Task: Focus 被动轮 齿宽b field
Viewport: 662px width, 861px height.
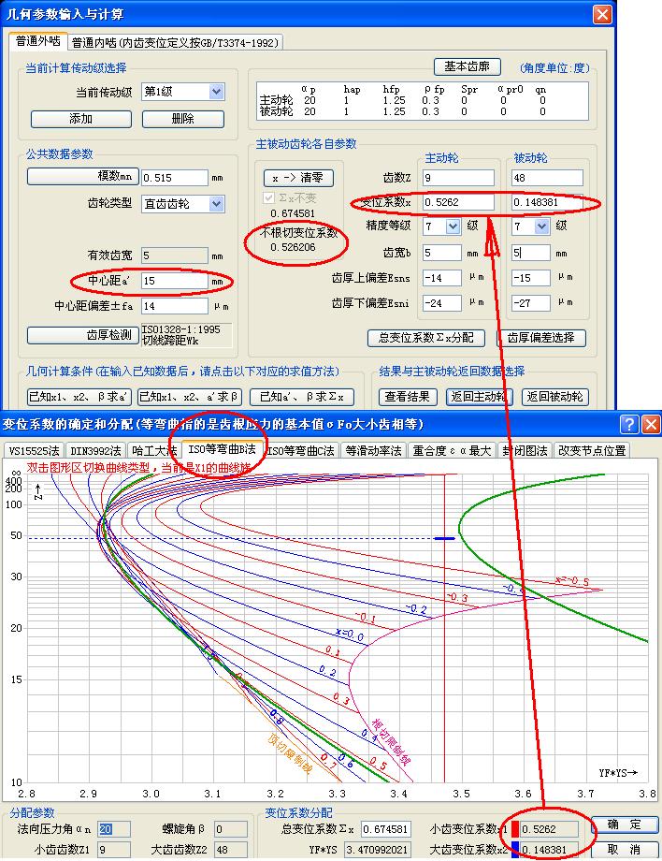Action: [x=531, y=253]
